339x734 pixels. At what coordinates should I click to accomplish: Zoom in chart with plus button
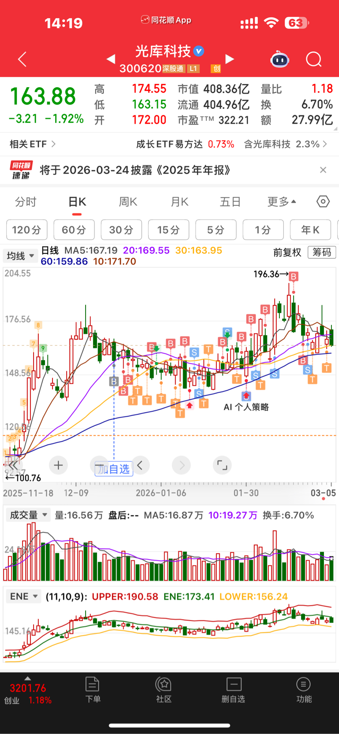tap(58, 465)
